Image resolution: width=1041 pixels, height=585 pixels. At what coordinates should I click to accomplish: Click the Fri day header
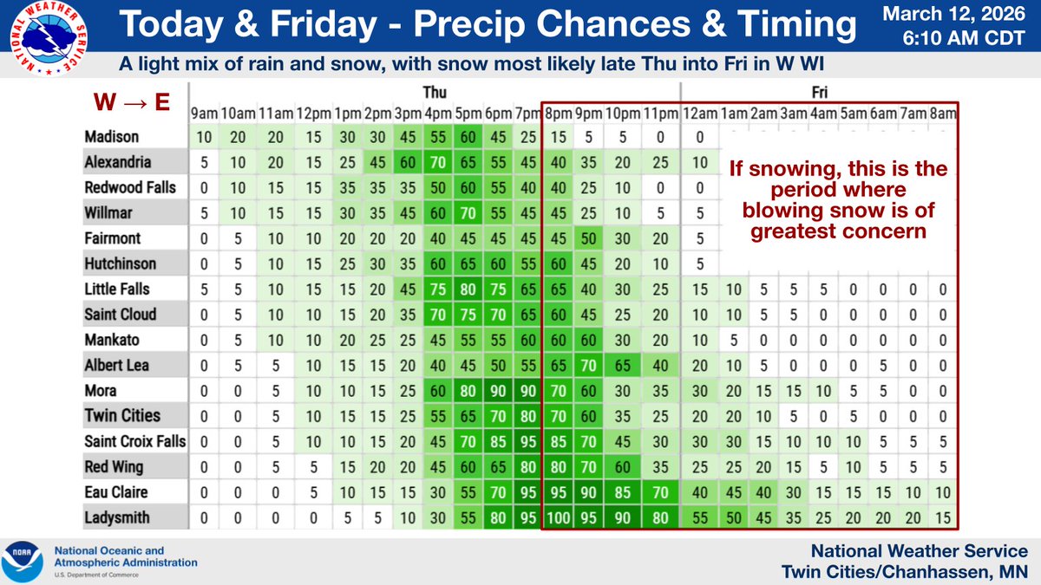click(x=819, y=91)
